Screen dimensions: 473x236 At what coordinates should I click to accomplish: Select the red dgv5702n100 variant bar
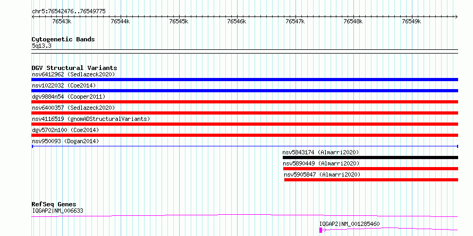pos(244,135)
